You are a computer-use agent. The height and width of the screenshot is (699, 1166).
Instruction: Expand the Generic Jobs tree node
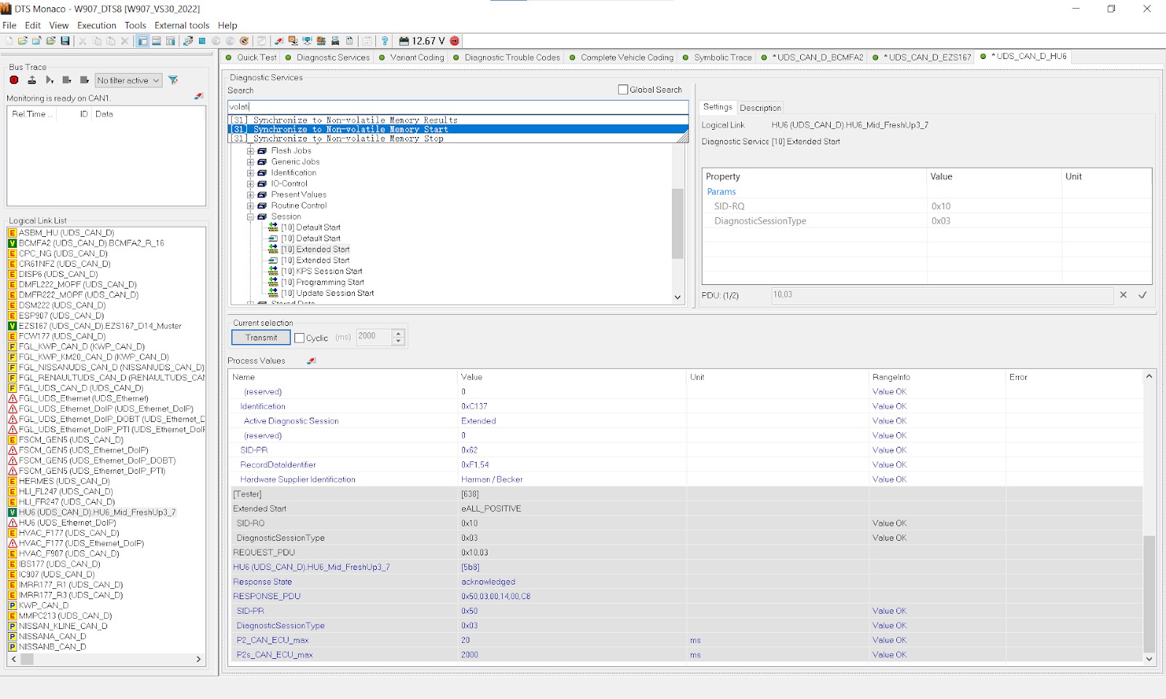[251, 162]
